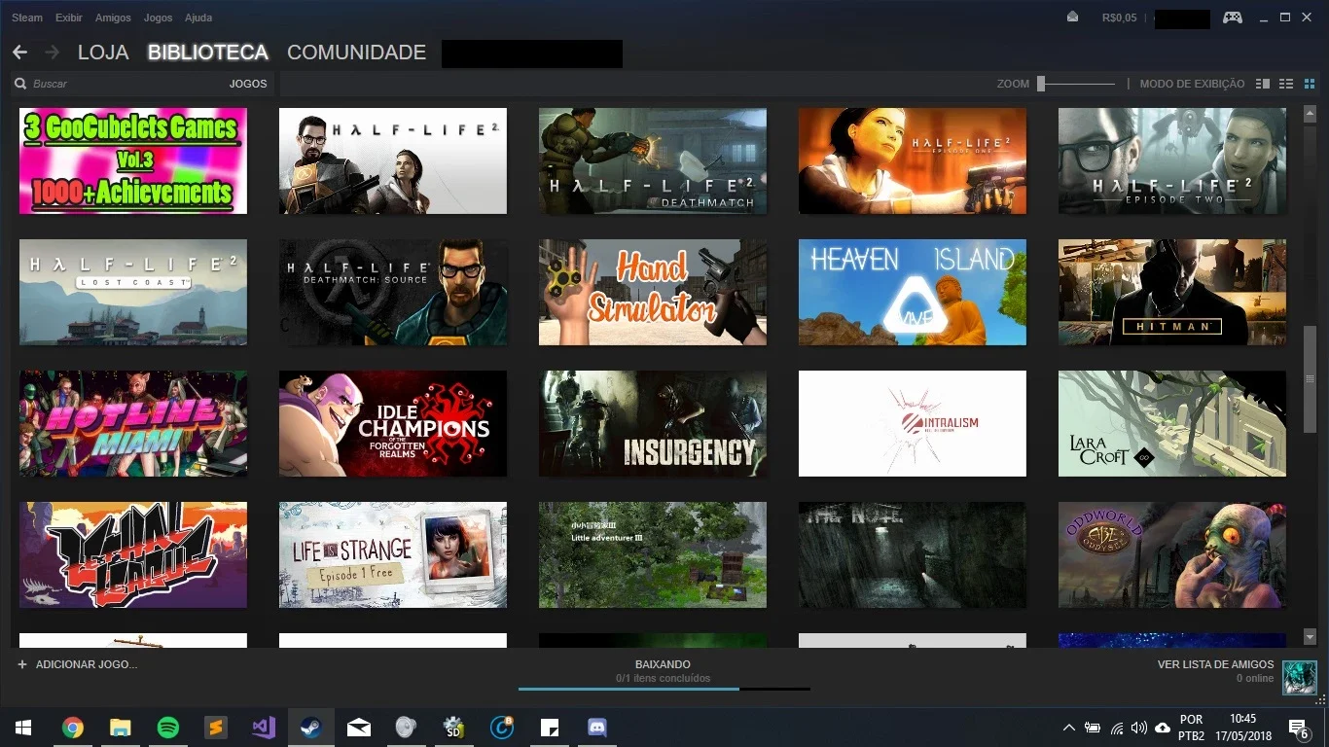Open the Steam menu
Viewport: 1329px width, 747px height.
[27, 18]
